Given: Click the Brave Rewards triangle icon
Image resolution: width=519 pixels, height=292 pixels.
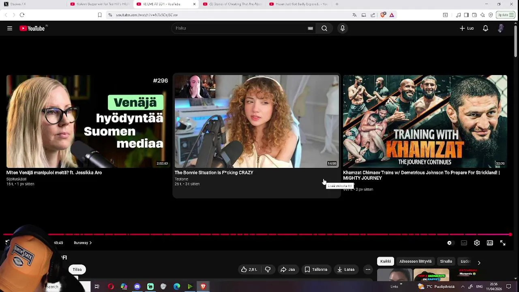Looking at the screenshot, I should point(392,15).
